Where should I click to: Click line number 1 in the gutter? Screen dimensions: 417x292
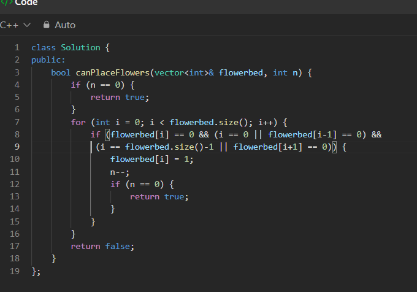[17, 48]
